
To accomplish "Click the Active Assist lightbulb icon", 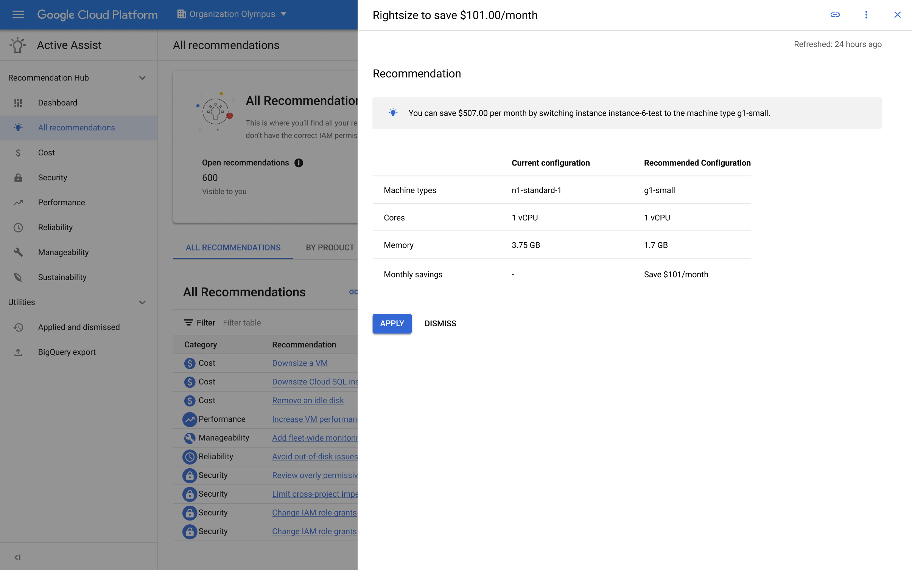I will click(18, 45).
